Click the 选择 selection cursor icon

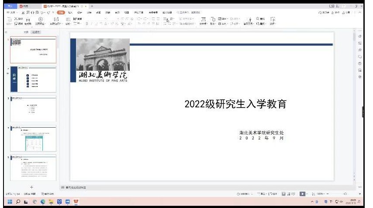[x=273, y=19]
